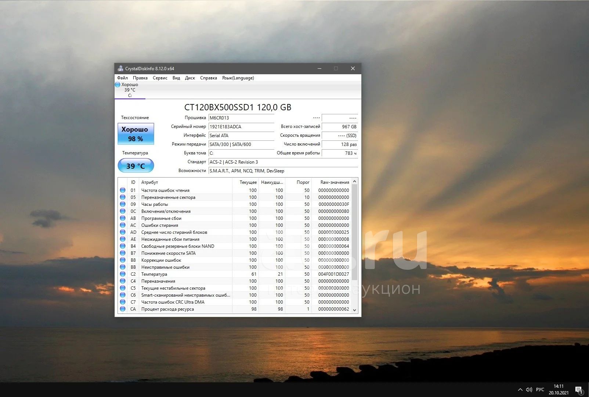589x397 pixels.
Task: Click status icon for Smart-сканирований row C6
Action: (x=123, y=295)
